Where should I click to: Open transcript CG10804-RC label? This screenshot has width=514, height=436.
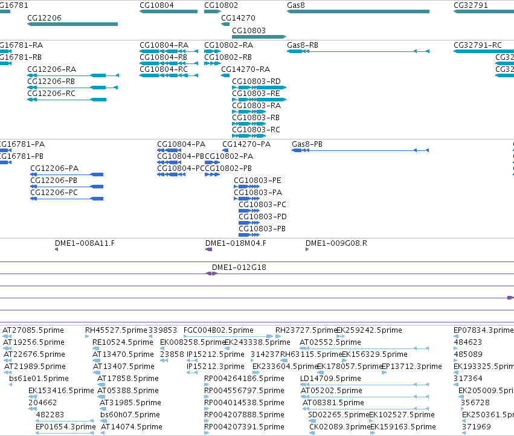point(164,69)
